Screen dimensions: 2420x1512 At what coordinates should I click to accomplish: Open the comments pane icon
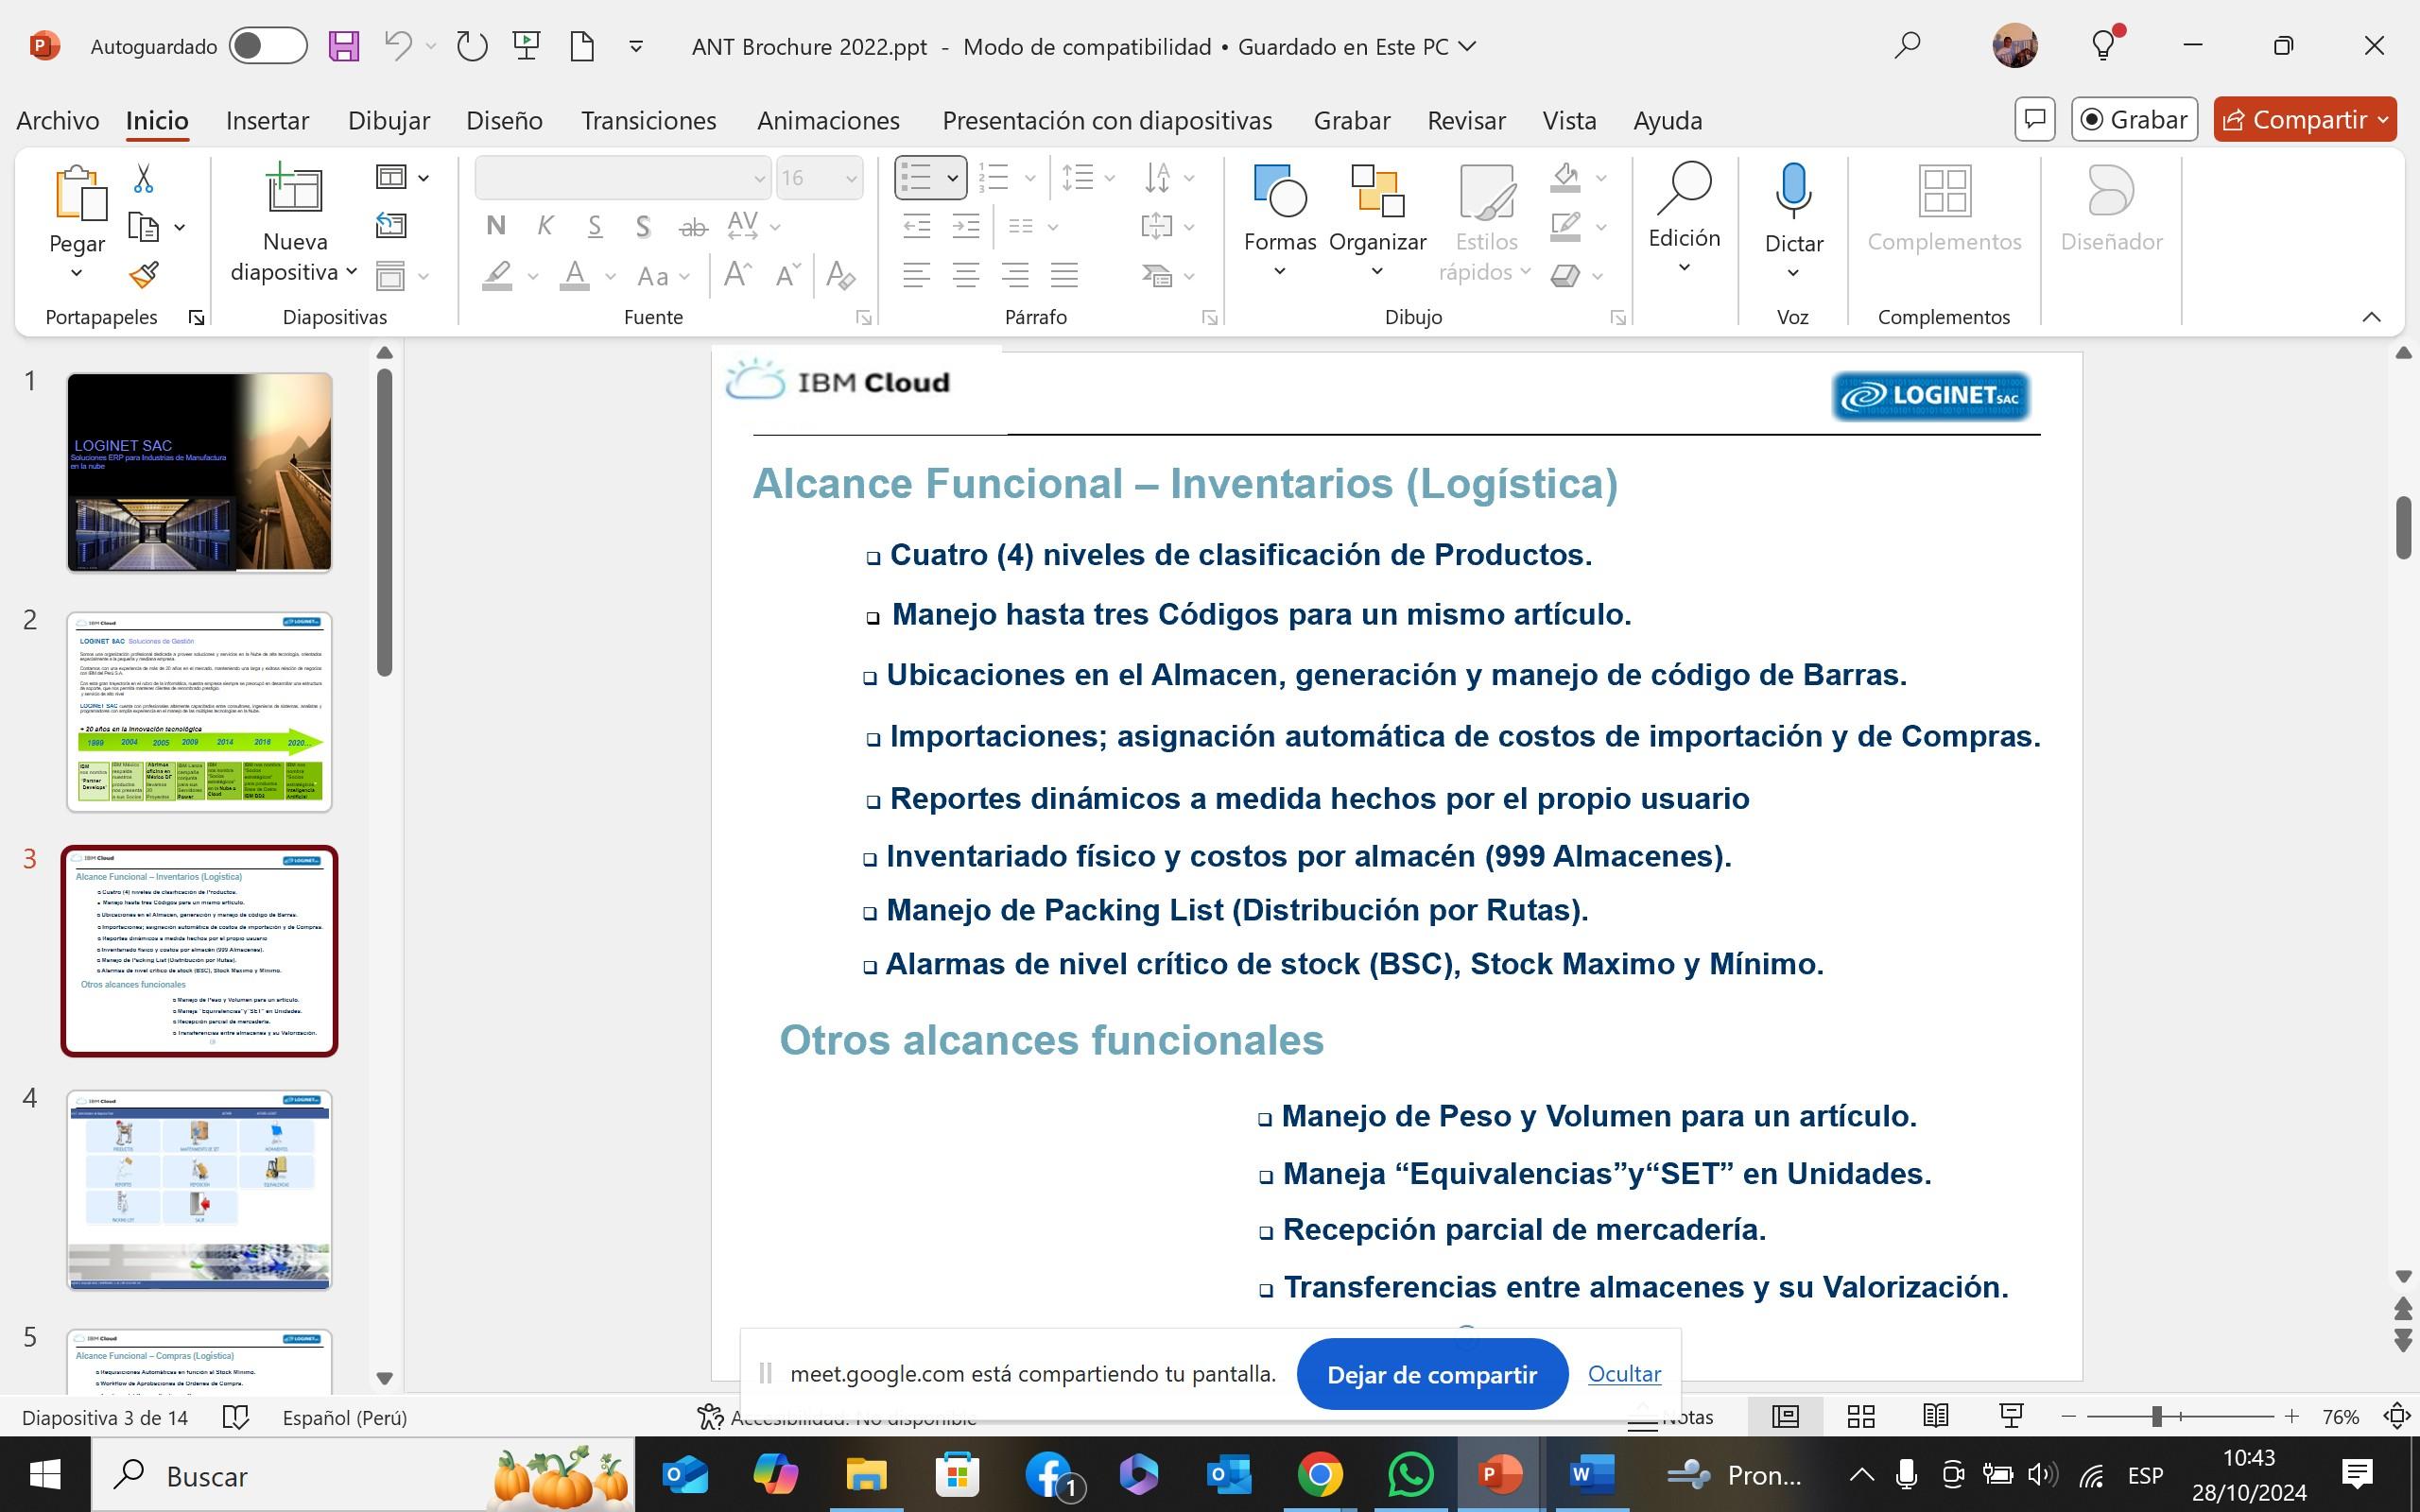pos(2034,120)
